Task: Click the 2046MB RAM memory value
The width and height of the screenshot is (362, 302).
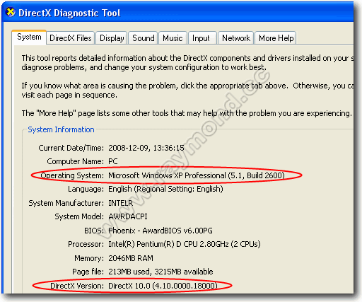Action: coord(131,258)
